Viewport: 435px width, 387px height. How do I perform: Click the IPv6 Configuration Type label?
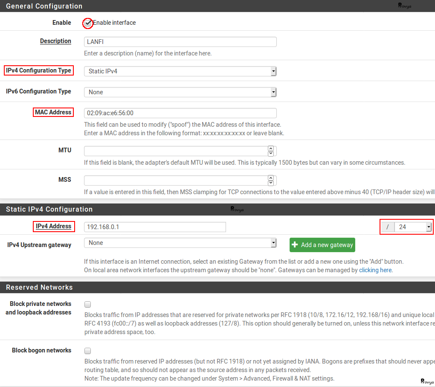38,91
